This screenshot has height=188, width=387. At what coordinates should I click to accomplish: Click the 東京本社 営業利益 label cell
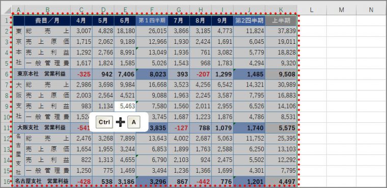coord(41,74)
